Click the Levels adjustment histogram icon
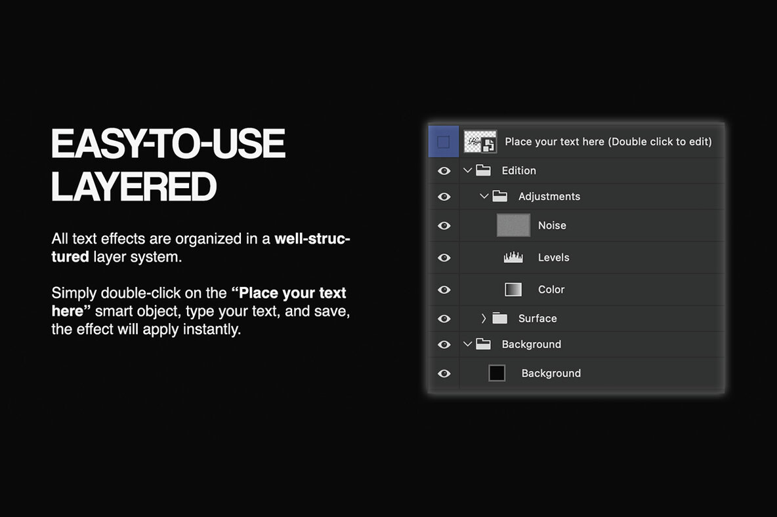Image resolution: width=777 pixels, height=517 pixels. pyautogui.click(x=513, y=258)
